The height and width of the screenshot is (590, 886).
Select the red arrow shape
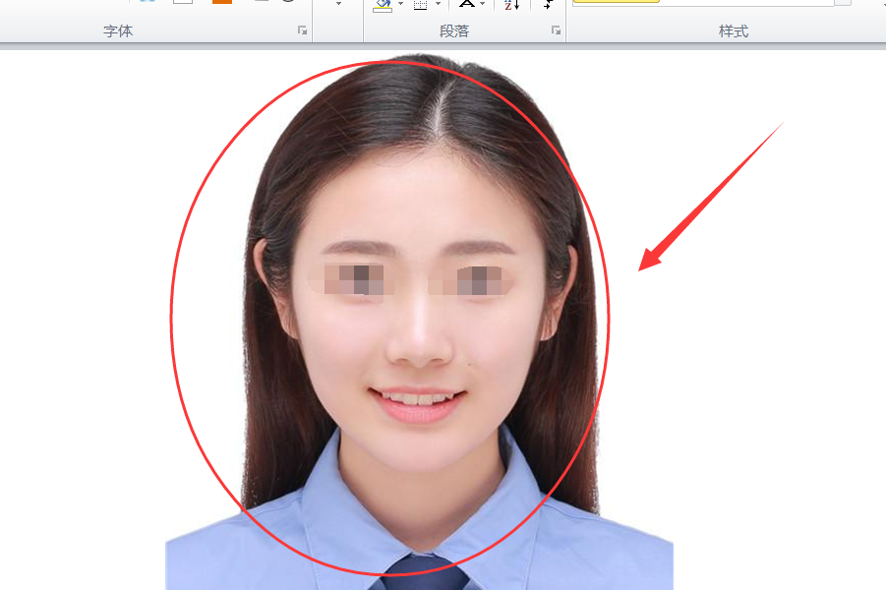point(710,196)
